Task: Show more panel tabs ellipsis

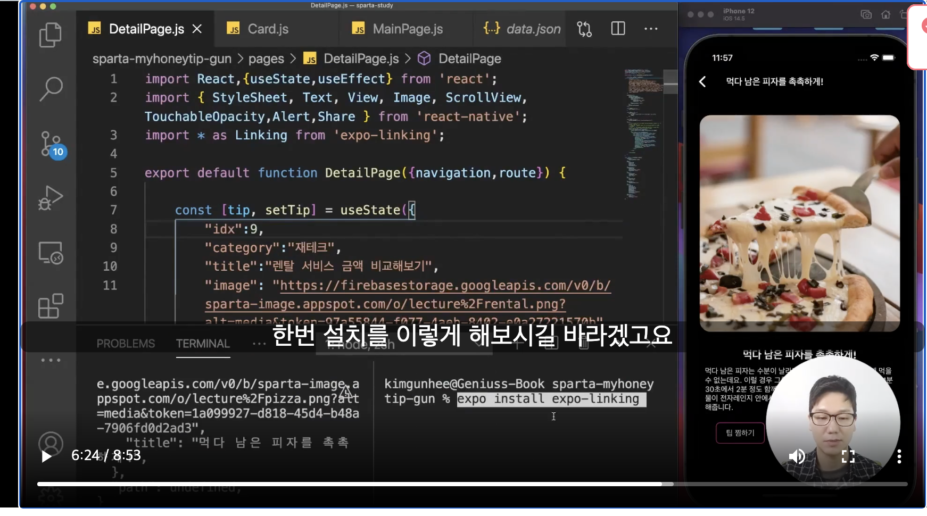Action: coord(259,344)
